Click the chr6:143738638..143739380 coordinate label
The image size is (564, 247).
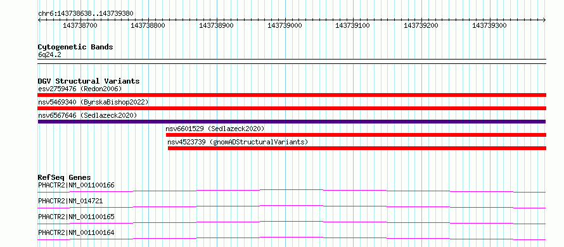pos(86,13)
